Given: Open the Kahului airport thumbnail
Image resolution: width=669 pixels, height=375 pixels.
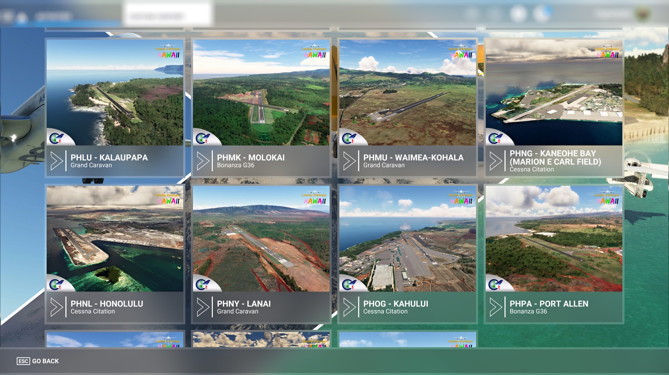Looking at the screenshot, I should pos(408,239).
